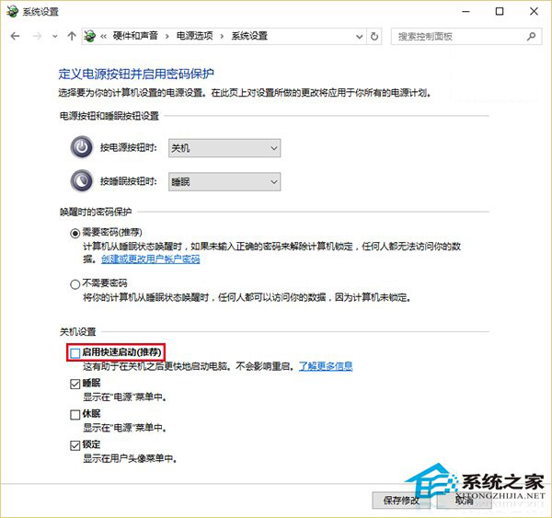Click 唤醒时的密码保护 section label

[96, 212]
